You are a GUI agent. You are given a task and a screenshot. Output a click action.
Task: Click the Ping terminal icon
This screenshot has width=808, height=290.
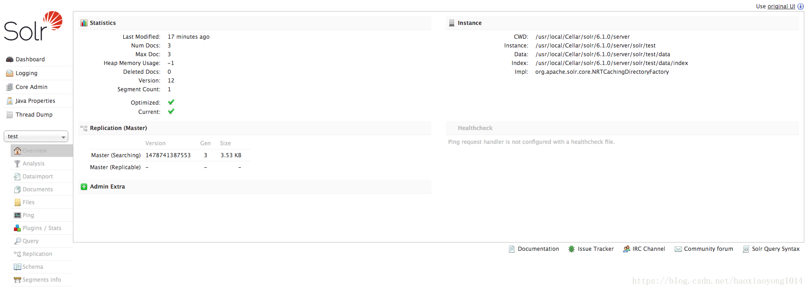(18, 215)
